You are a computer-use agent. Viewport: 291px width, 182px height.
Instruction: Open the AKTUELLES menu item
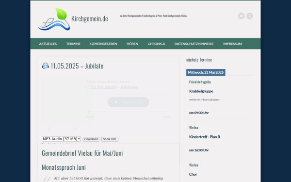click(48, 44)
